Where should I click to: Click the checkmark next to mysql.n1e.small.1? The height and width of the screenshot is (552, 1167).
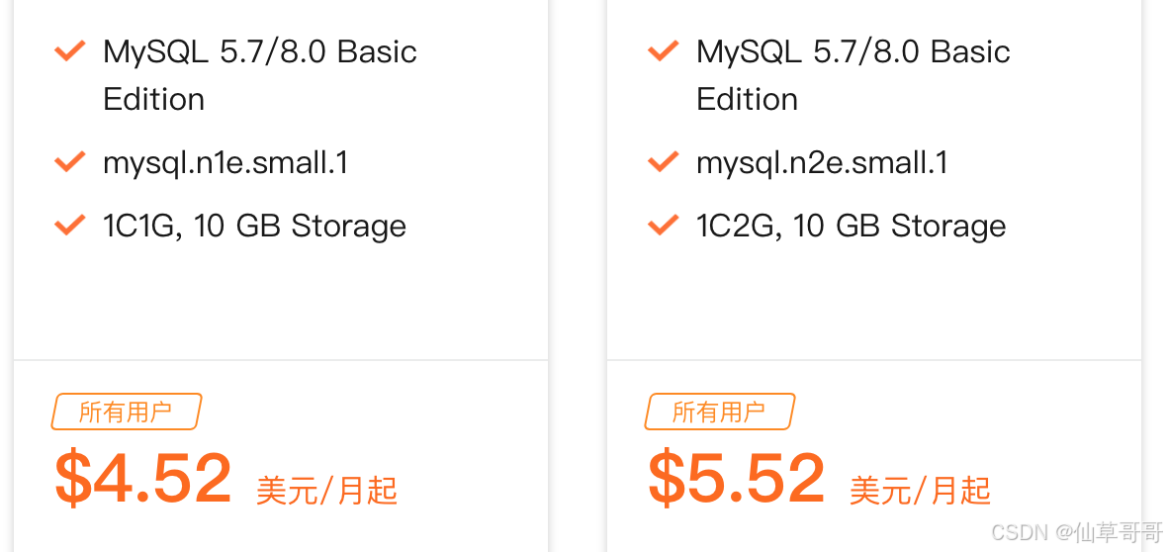[x=69, y=161]
